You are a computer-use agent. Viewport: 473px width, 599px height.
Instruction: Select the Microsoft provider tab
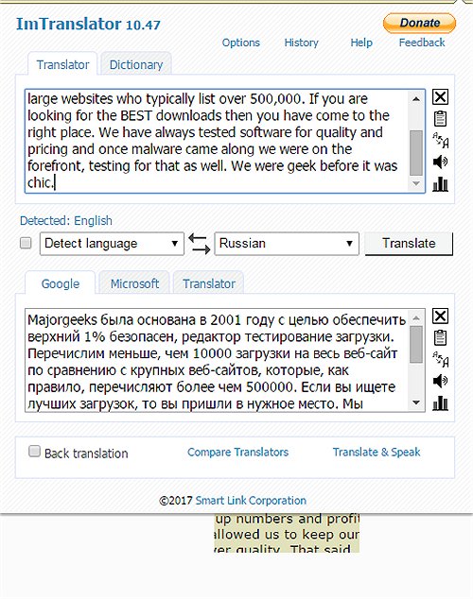(134, 283)
